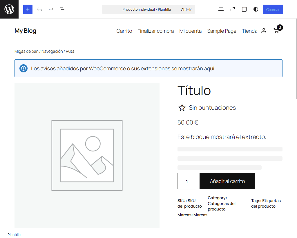The image size is (297, 238).
Task: Select the product image placeholder
Action: (x=87, y=155)
